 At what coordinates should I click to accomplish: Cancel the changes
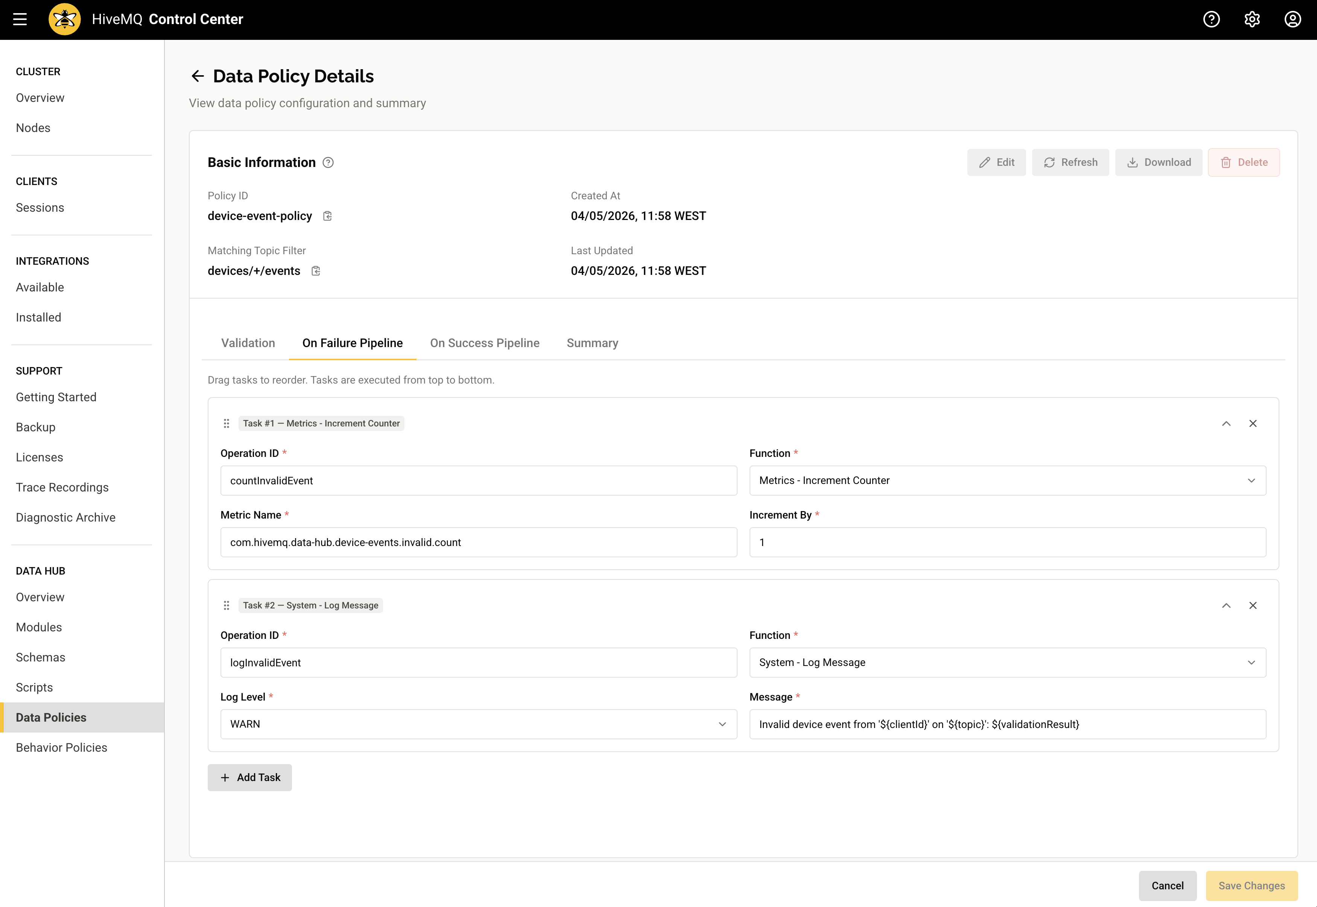point(1168,886)
